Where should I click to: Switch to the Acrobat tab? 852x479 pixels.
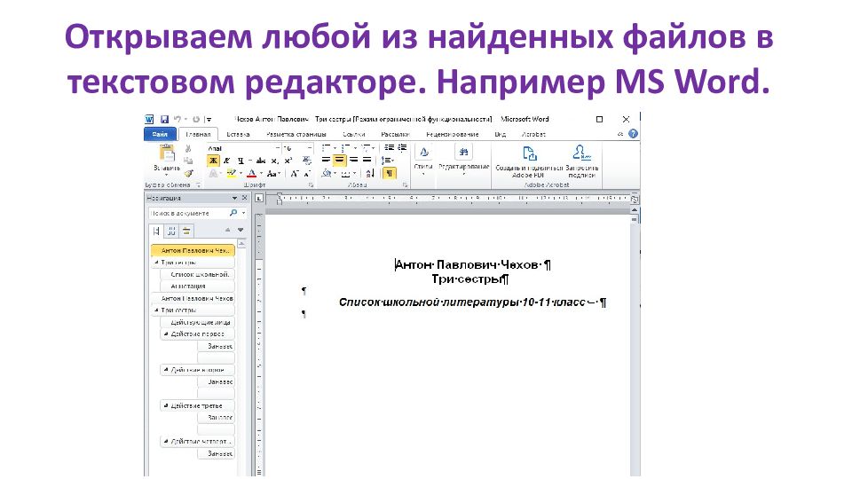tap(533, 134)
